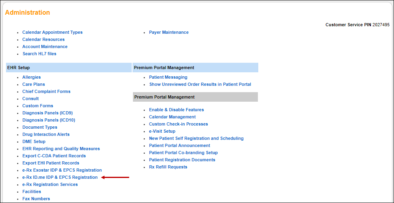Open Enable & Disable Features link
This screenshot has width=394, height=203.
coord(176,110)
